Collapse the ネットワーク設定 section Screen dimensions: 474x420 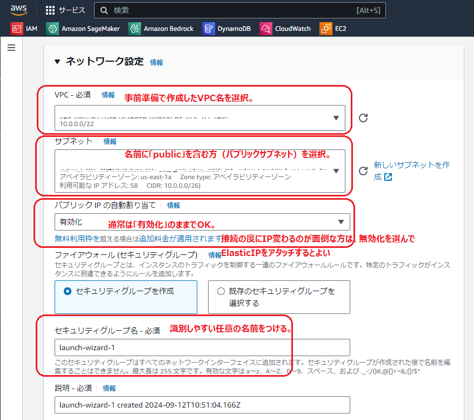(58, 62)
